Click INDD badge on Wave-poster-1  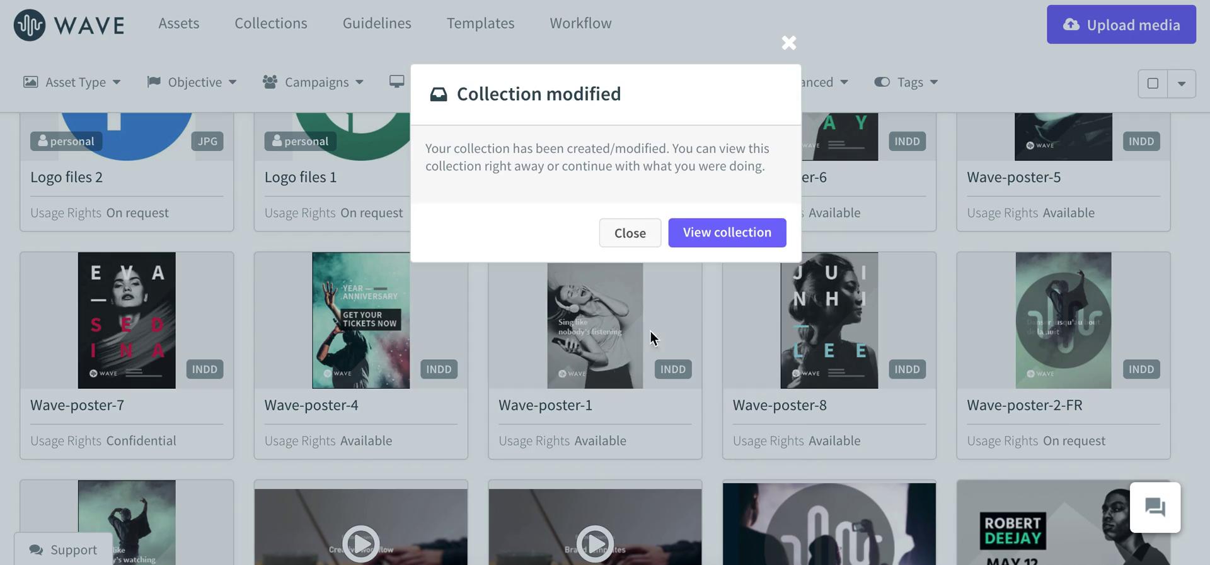(673, 369)
